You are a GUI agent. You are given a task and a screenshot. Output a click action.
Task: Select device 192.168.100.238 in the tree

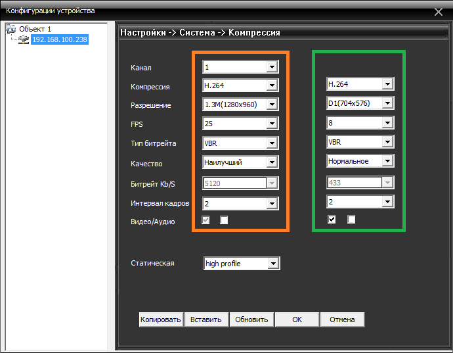tap(60, 39)
